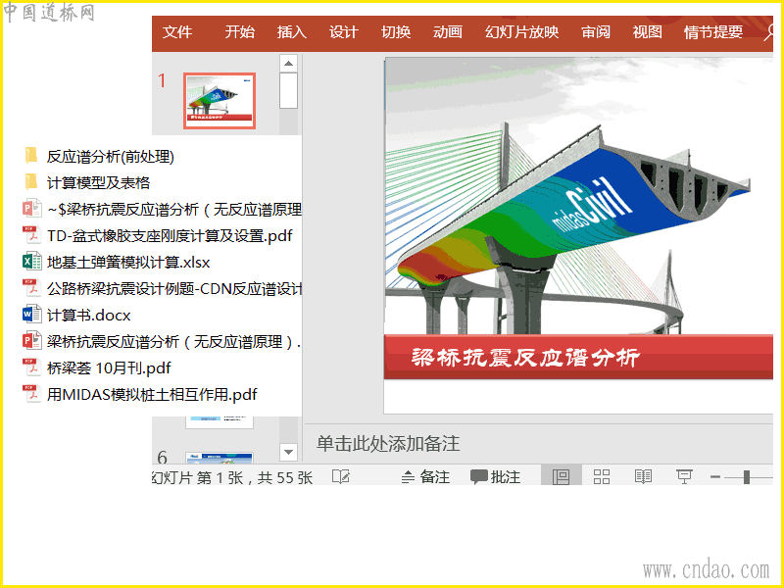
Task: Select 用MIDAS模拟桩土相互作用.pdf icon
Action: (x=31, y=394)
